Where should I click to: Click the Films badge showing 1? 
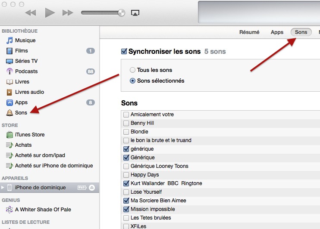tap(91, 51)
